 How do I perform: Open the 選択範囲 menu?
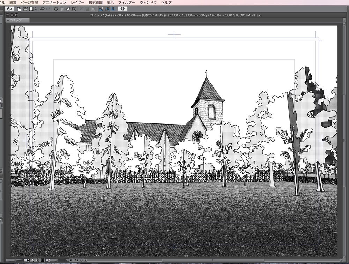96,2
